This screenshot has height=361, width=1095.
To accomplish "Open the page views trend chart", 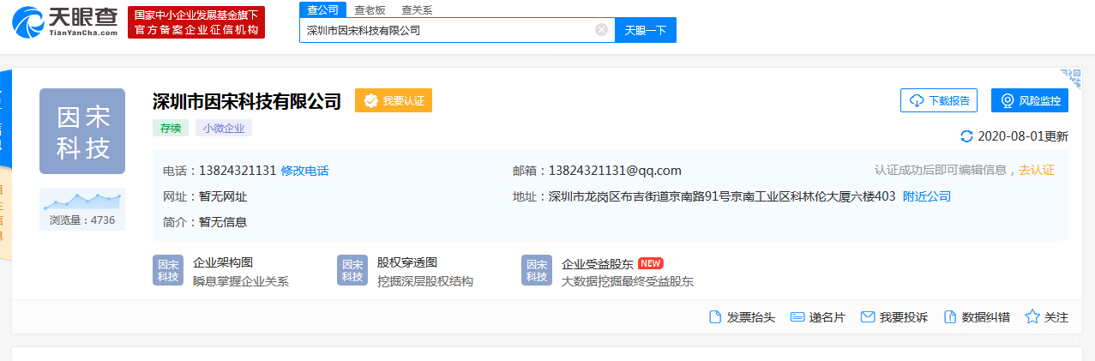I will tap(82, 200).
